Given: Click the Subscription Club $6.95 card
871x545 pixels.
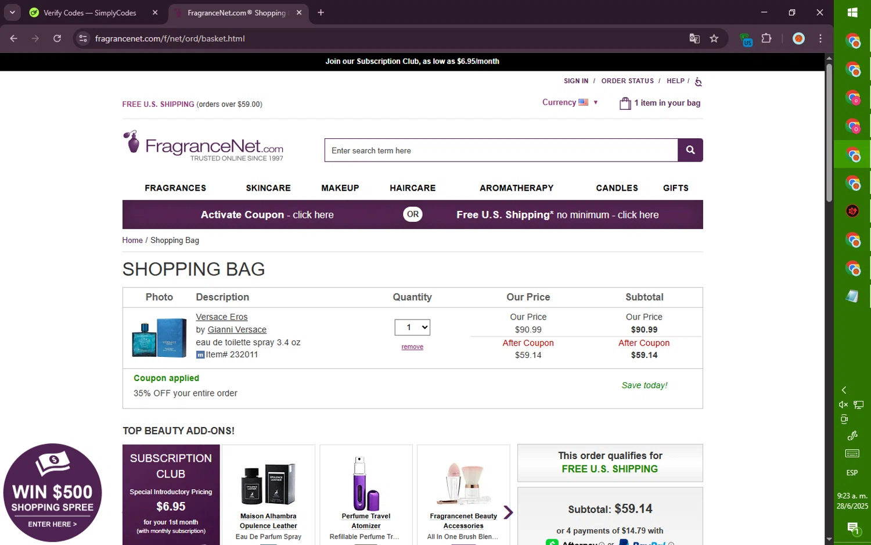Looking at the screenshot, I should click(x=171, y=495).
